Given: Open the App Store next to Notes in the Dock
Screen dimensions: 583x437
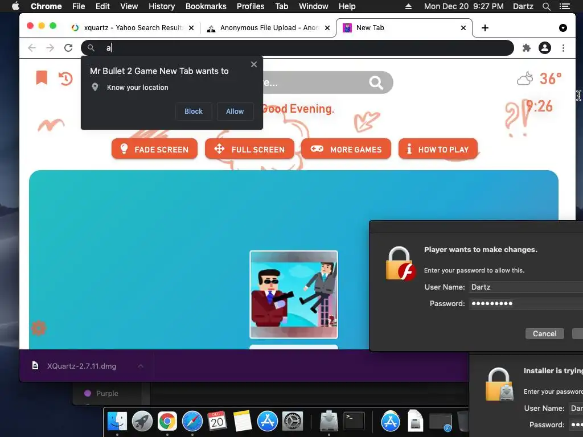Looking at the screenshot, I should click(x=268, y=422).
